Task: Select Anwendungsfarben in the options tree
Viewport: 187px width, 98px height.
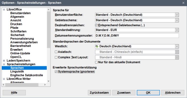Action: coord(24,42)
